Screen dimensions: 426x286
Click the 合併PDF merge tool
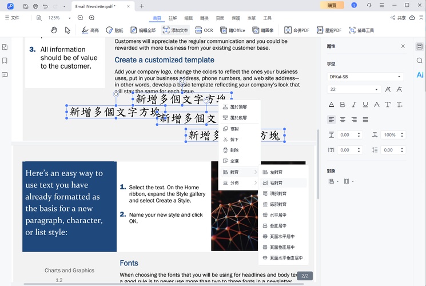pos(296,30)
